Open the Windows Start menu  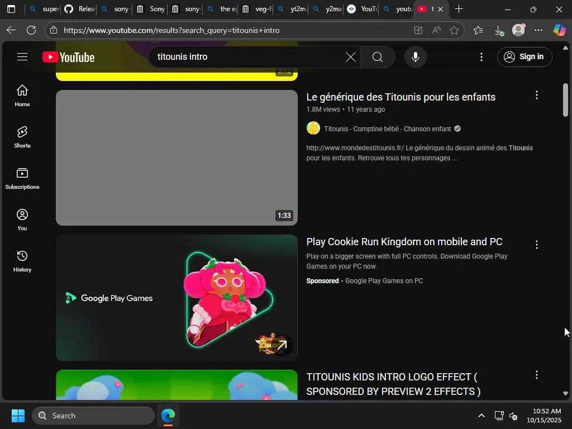tap(18, 416)
